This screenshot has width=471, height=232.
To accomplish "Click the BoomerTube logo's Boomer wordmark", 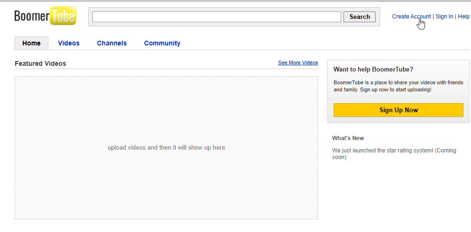I will (32, 17).
